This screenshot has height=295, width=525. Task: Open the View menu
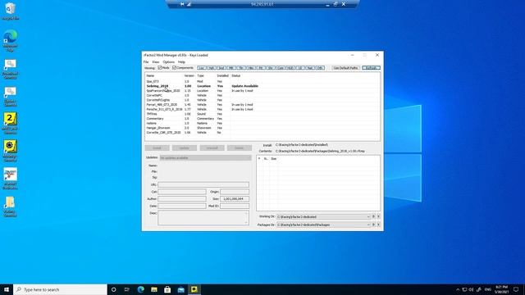[x=156, y=62]
